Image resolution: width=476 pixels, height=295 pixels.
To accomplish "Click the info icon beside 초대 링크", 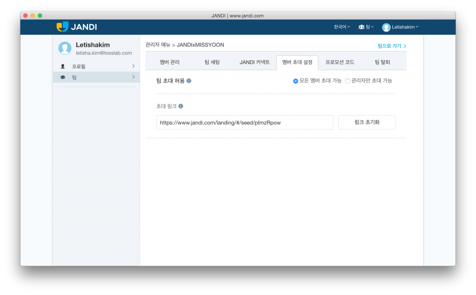I will (x=181, y=106).
